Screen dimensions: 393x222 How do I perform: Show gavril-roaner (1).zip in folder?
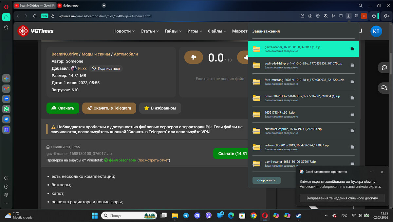[352, 49]
